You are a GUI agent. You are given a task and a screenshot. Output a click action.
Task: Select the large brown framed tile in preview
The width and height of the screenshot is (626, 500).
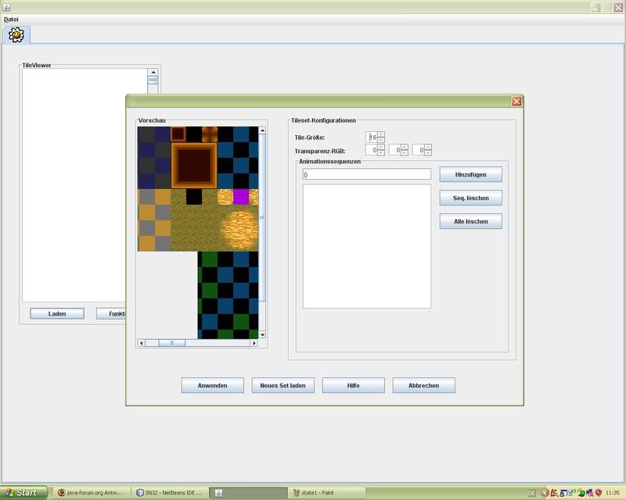click(194, 166)
